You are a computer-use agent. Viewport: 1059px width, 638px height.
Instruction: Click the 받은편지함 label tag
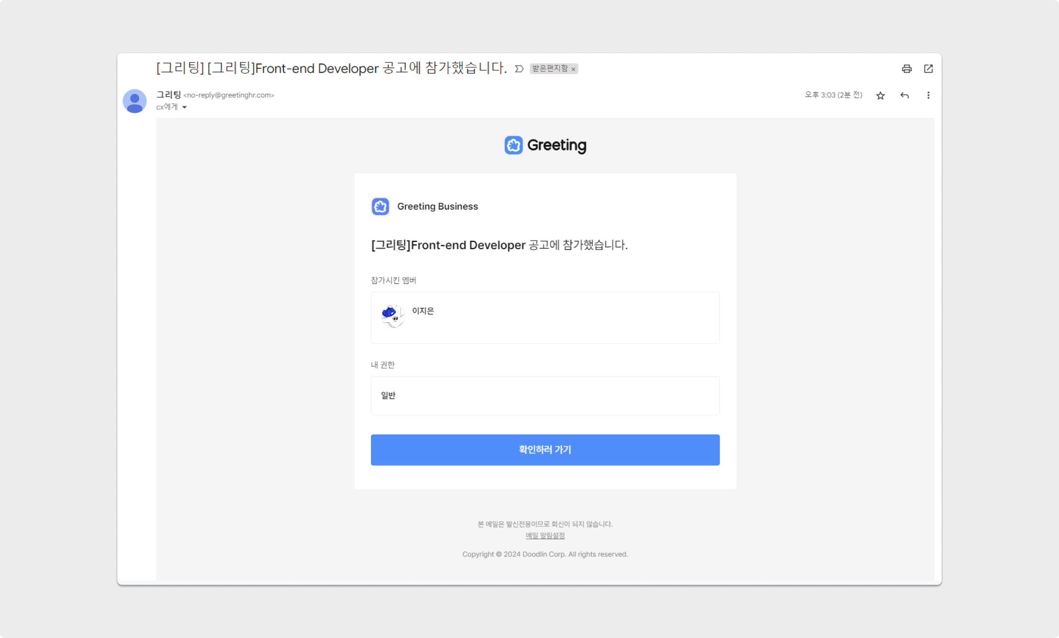[550, 69]
